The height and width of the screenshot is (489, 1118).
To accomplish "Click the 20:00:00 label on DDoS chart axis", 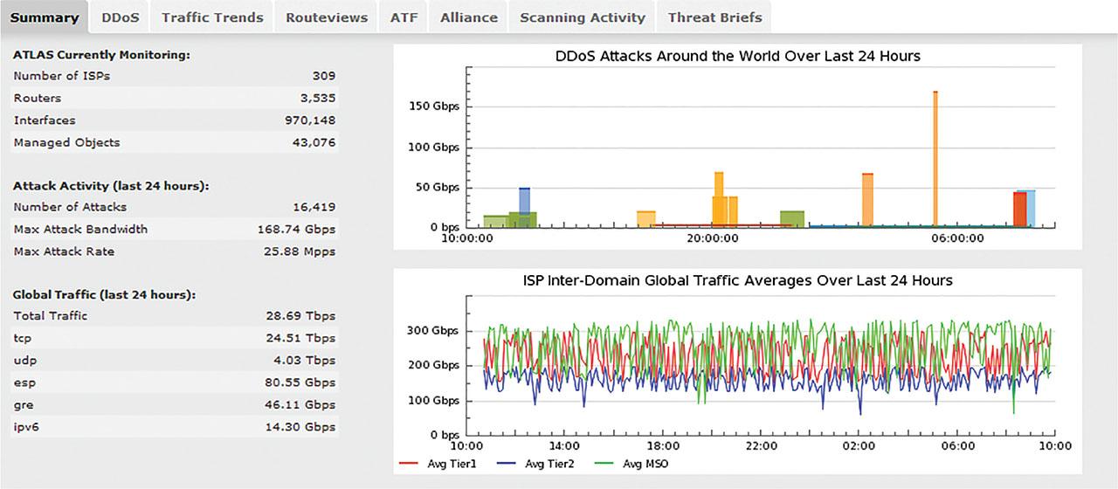I will coord(713,238).
